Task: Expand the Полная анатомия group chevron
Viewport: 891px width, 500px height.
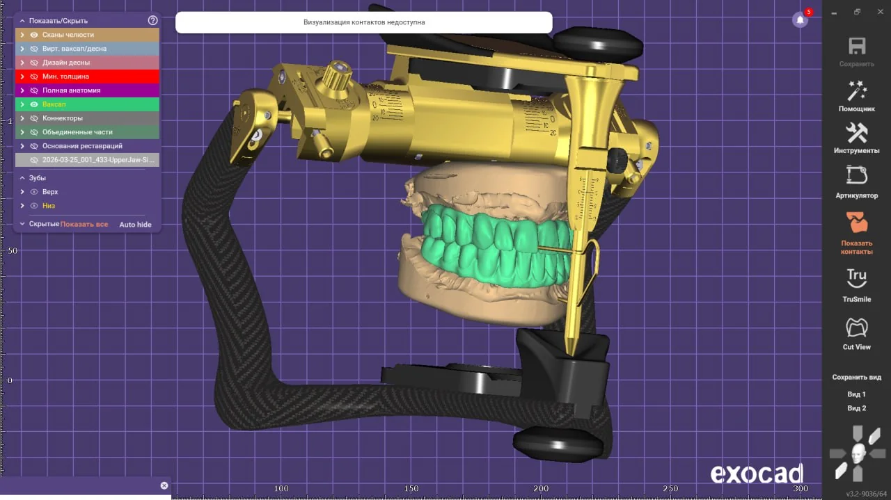Action: (22, 90)
